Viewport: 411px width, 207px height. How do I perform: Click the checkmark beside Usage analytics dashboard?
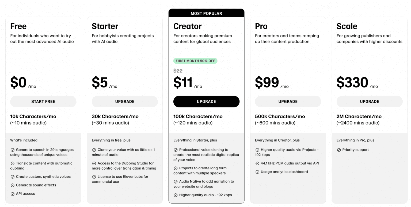[x=257, y=172]
